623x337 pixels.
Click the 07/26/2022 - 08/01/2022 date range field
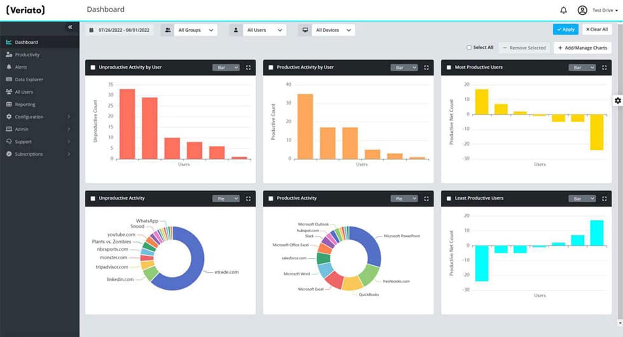coord(123,30)
